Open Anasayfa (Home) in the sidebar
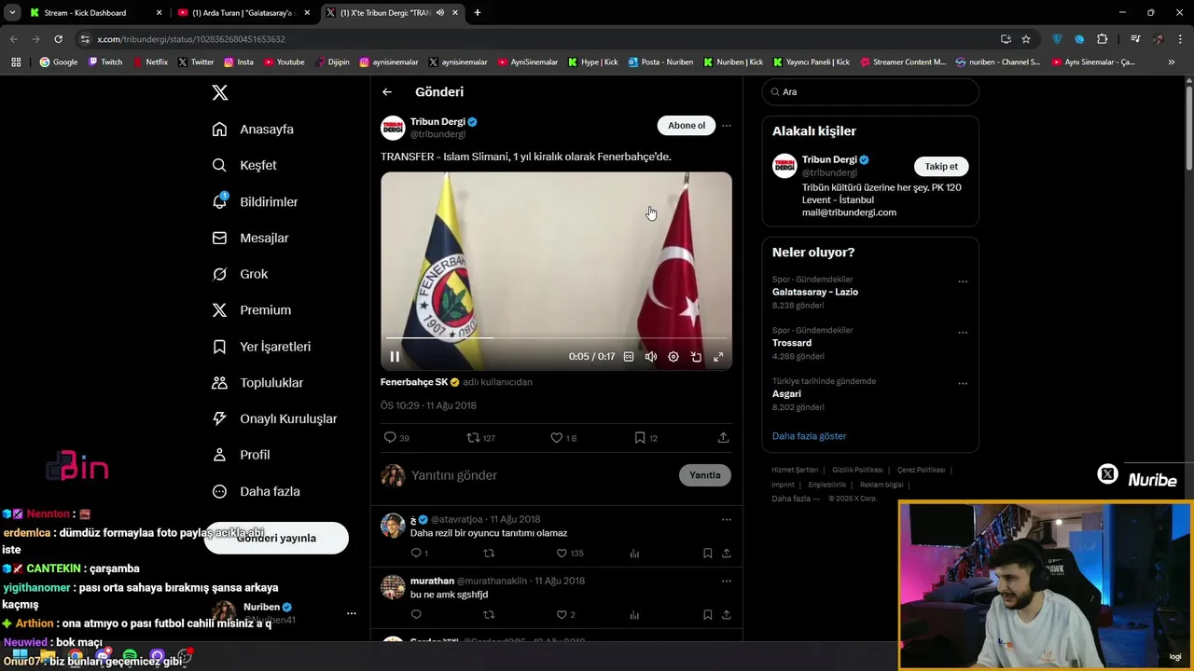 (x=253, y=129)
